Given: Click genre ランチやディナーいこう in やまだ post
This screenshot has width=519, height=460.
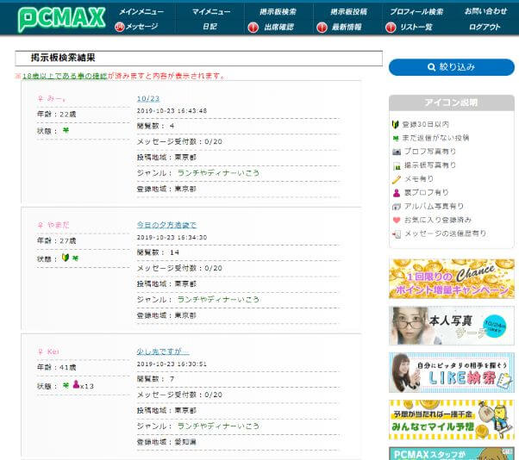Looking at the screenshot, I should click(x=218, y=299).
